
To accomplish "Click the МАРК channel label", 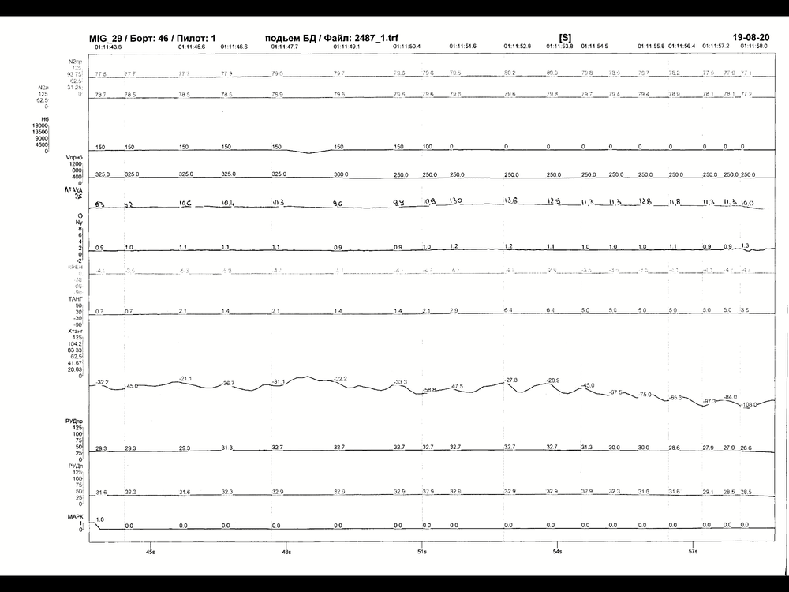I will tap(75, 516).
